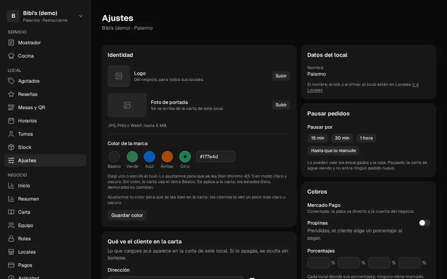This screenshot has height=279, width=447.
Task: Select the Ámbar color swatch
Action: 167,157
